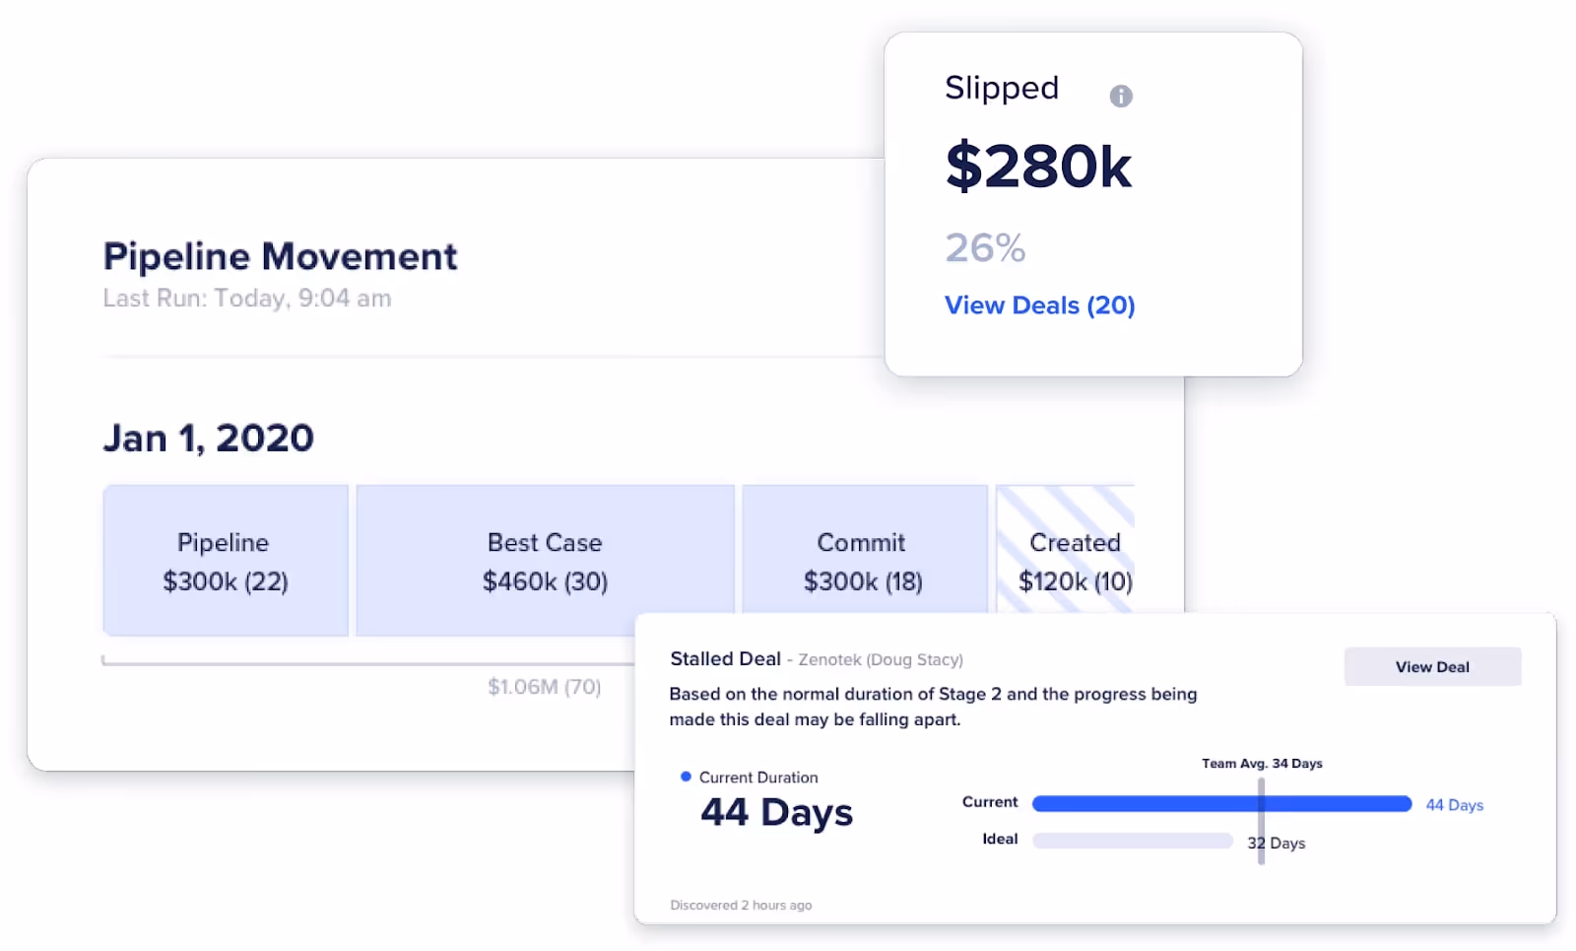Select the Jan 1, 2020 date label
The width and height of the screenshot is (1576, 951).
point(208,438)
